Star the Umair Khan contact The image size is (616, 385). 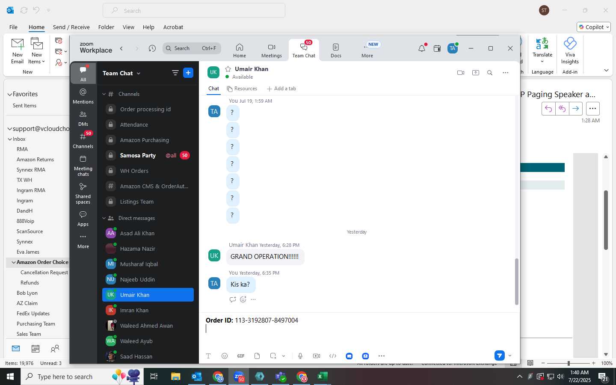coord(228,69)
